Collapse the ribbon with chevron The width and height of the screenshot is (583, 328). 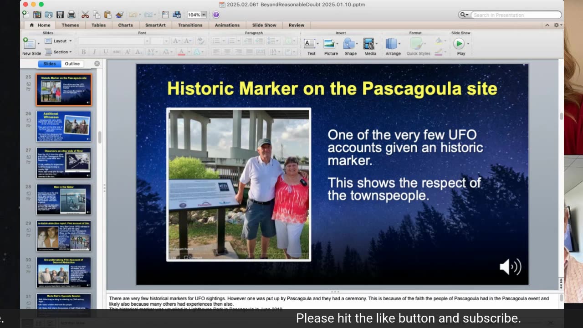click(547, 25)
